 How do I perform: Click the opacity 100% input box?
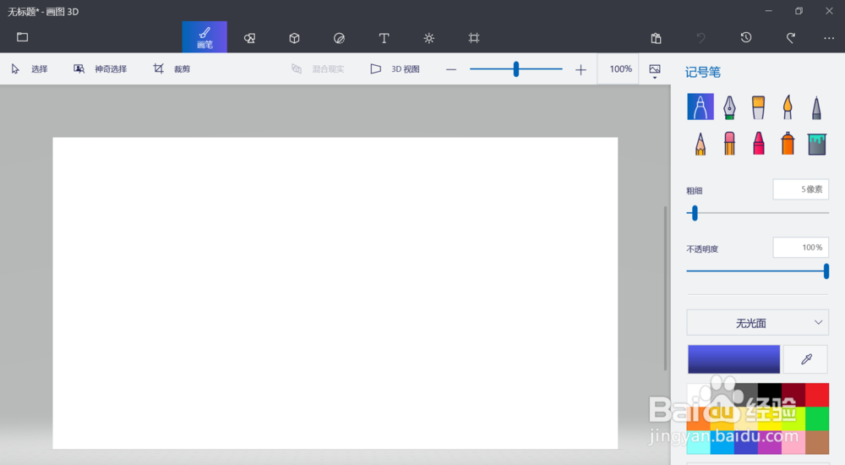tap(800, 248)
